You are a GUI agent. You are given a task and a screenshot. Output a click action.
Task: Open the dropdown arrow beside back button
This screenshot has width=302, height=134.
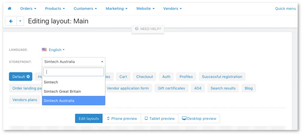20,21
